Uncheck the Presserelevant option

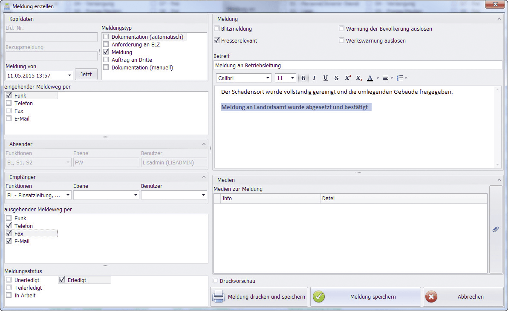(x=217, y=41)
